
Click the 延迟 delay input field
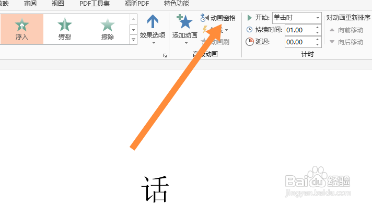300,42
